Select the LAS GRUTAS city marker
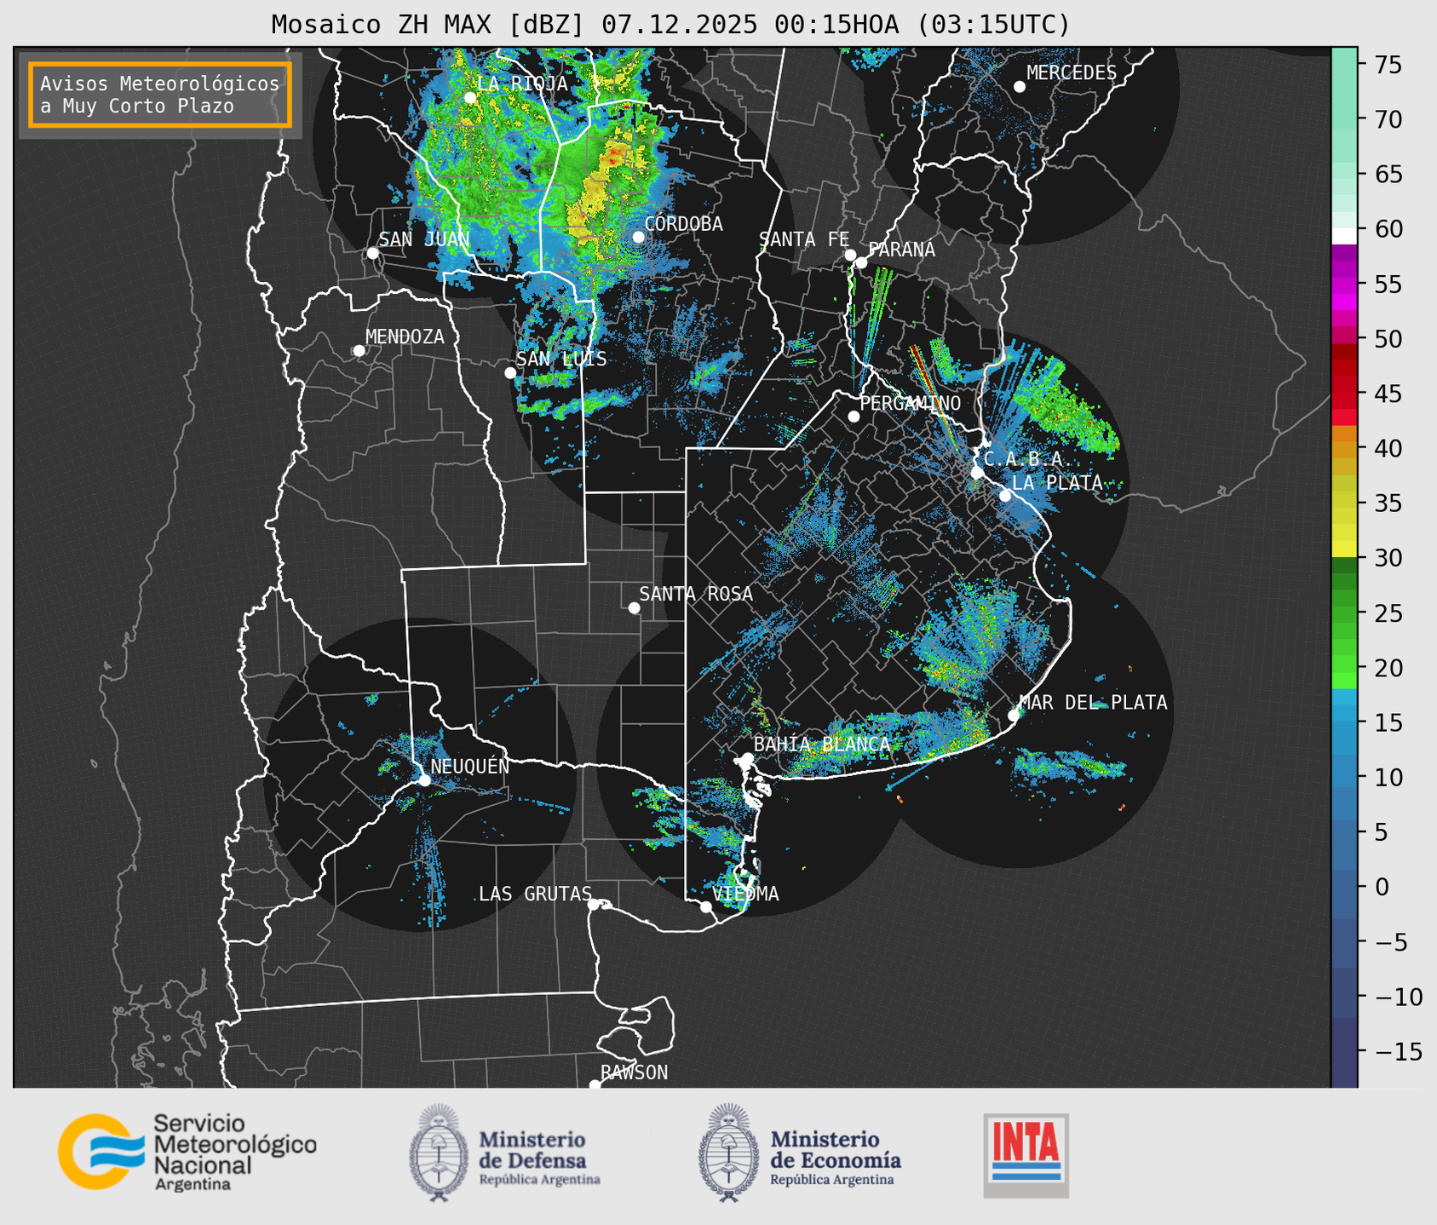The width and height of the screenshot is (1437, 1225). pos(594,905)
